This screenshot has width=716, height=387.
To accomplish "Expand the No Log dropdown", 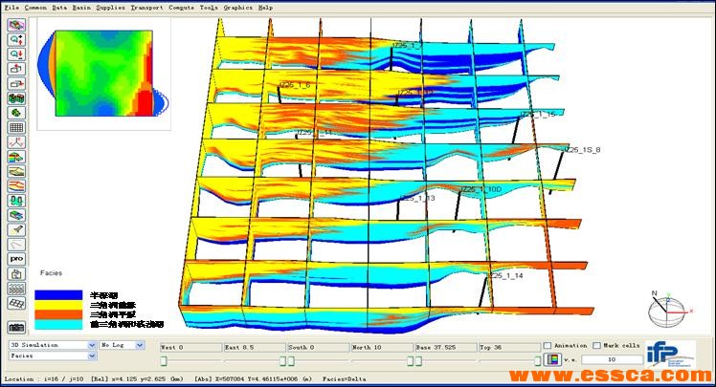I will 124,345.
